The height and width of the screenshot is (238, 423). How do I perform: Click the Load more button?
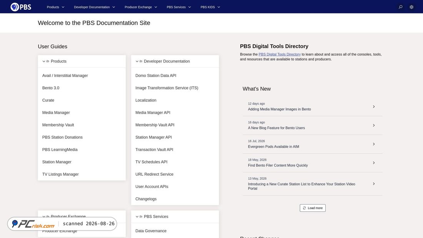click(x=312, y=208)
